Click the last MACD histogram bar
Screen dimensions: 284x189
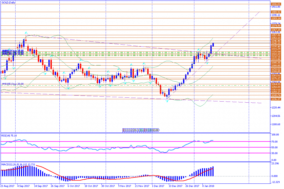(213, 171)
